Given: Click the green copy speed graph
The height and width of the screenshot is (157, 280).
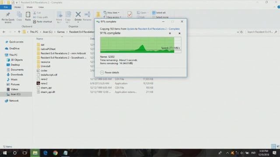Looking at the screenshot, I should 140,45.
